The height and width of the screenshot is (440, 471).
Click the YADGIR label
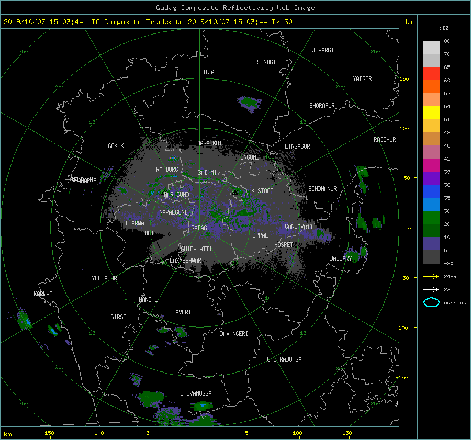[362, 79]
